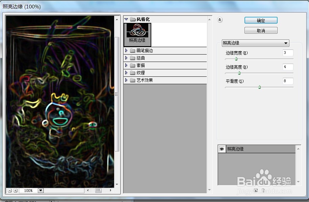This screenshot has height=202, width=309.
Task: Zoom out preview with minus icon
Action: pyautogui.click(x=10, y=191)
